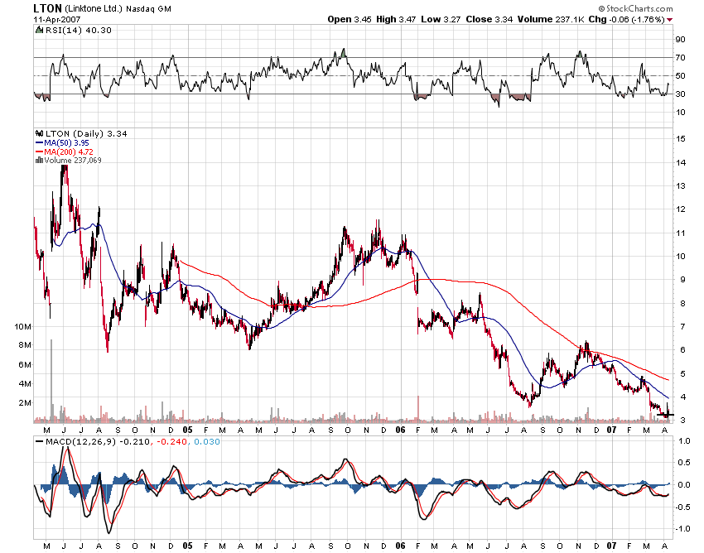Click the 6M label on volume axis
Viewport: 704px width, 553px height.
click(25, 364)
